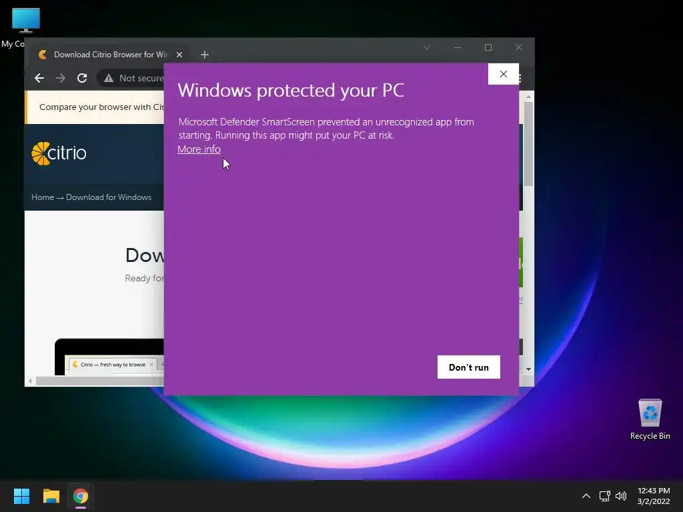Click Chrome icon in taskbar
This screenshot has width=683, height=512.
81,496
